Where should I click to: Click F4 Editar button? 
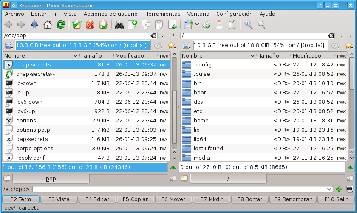97,199
